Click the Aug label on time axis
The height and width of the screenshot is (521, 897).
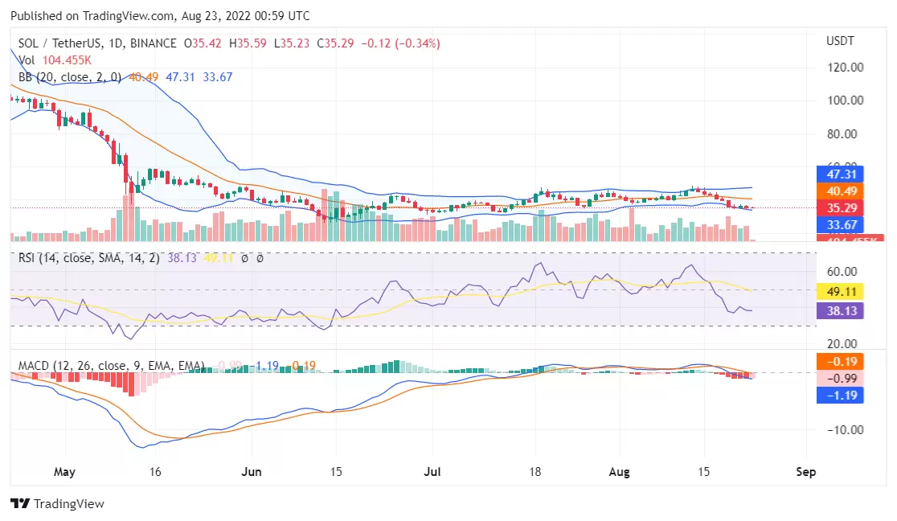tap(619, 472)
